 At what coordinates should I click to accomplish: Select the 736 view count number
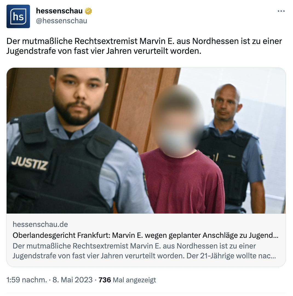[105, 280]
